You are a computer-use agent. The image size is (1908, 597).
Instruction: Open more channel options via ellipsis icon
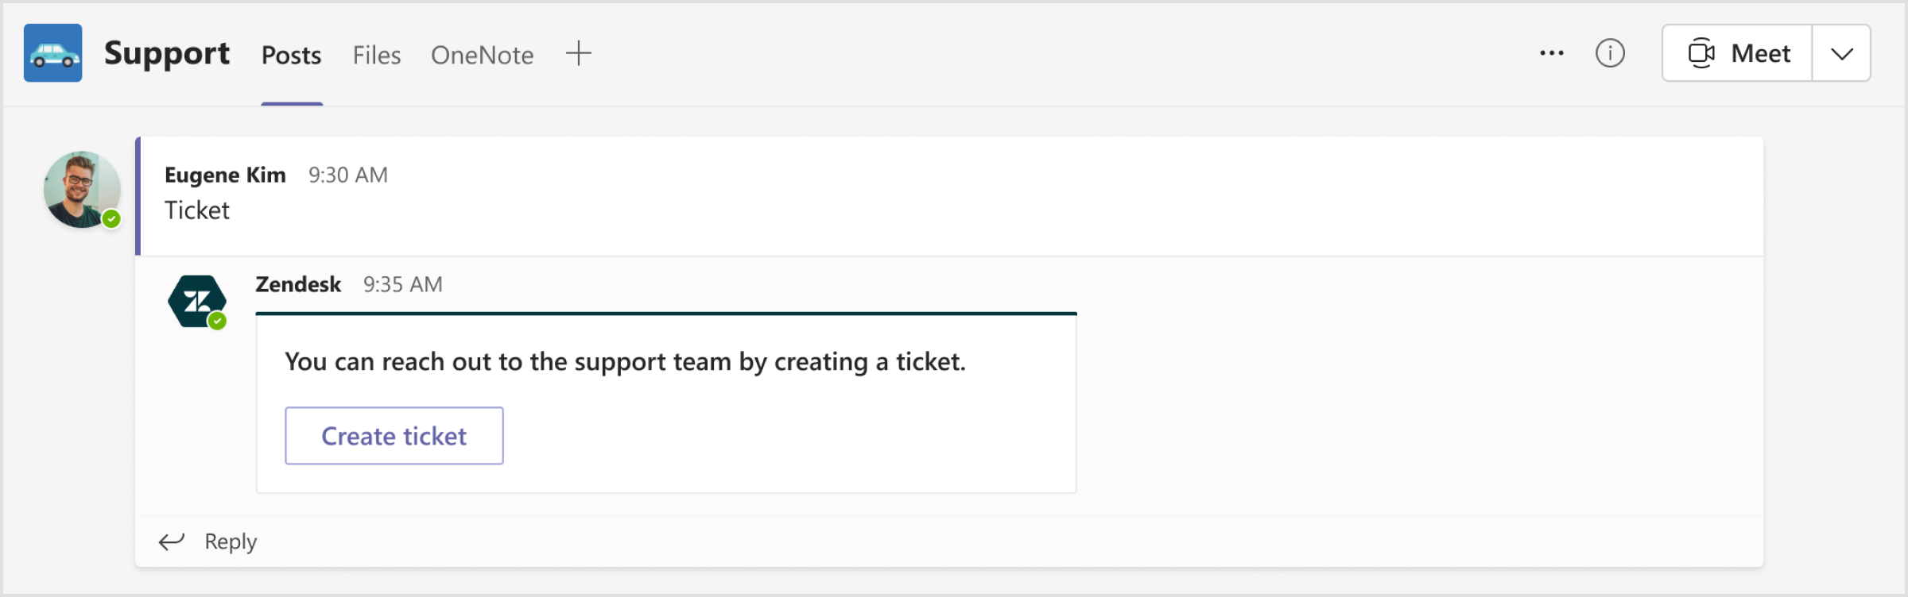click(1550, 52)
